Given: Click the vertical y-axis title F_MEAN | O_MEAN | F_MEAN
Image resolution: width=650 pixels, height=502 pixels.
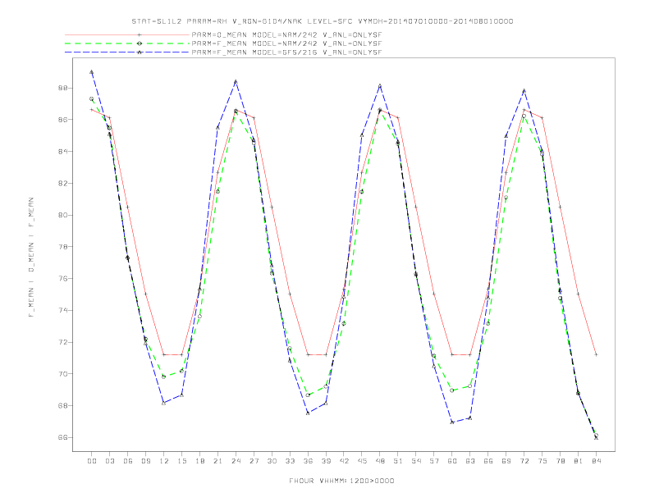Looking at the screenshot, I should 31,258.
